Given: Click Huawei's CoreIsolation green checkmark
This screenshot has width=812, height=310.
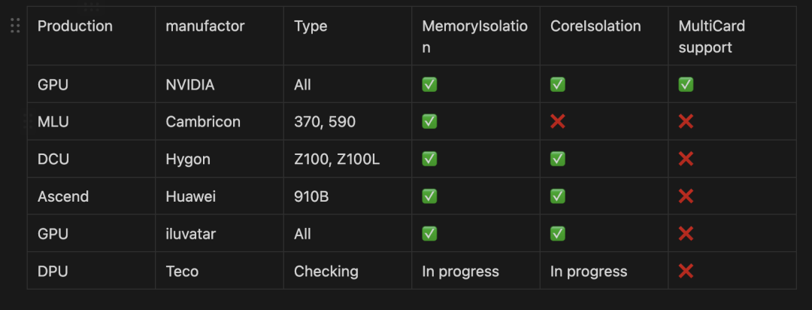Looking at the screenshot, I should tap(557, 196).
